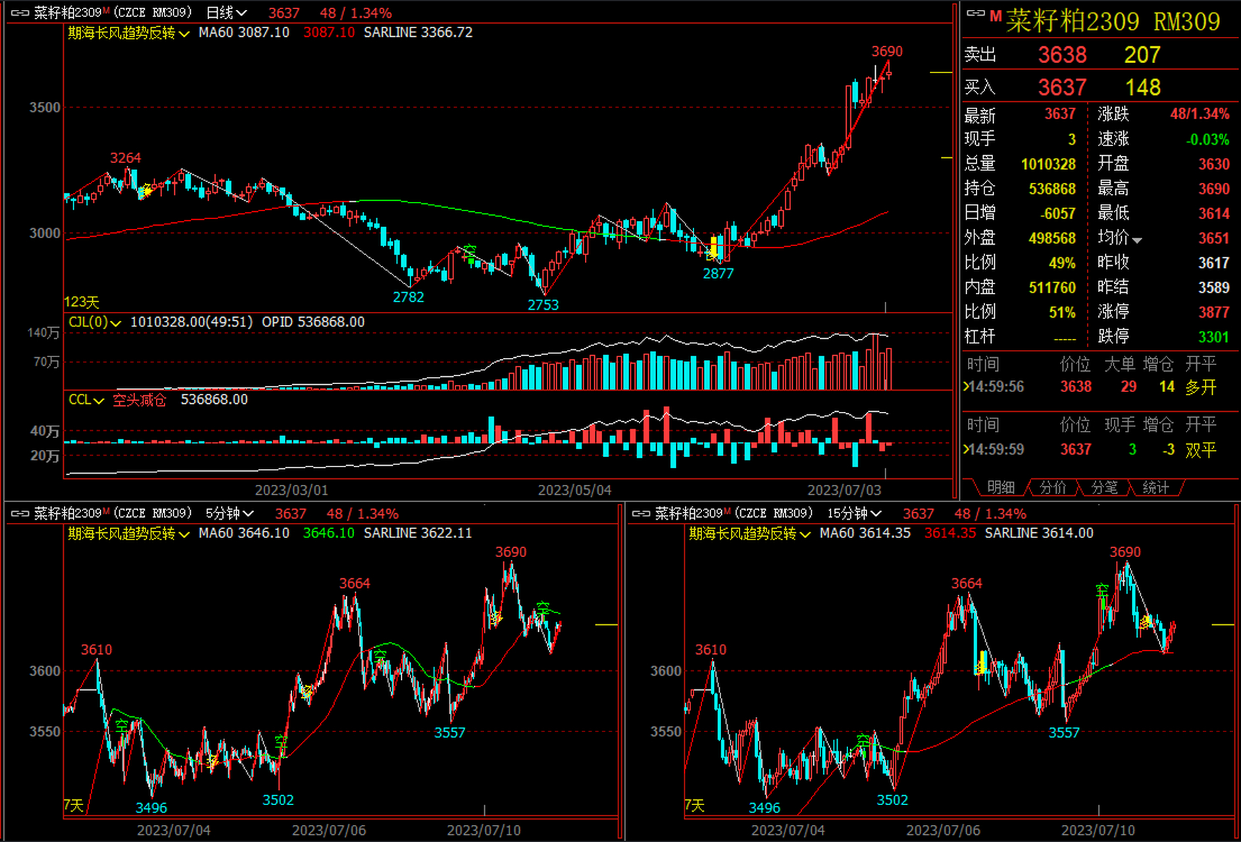Expand the CCL open interest dropdown
Image resolution: width=1241 pixels, height=842 pixels.
tap(86, 400)
